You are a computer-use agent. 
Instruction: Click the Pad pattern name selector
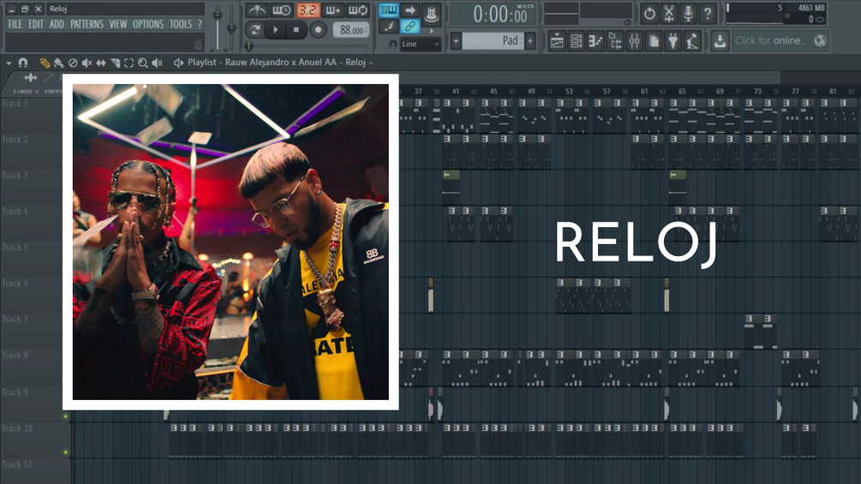pyautogui.click(x=493, y=40)
